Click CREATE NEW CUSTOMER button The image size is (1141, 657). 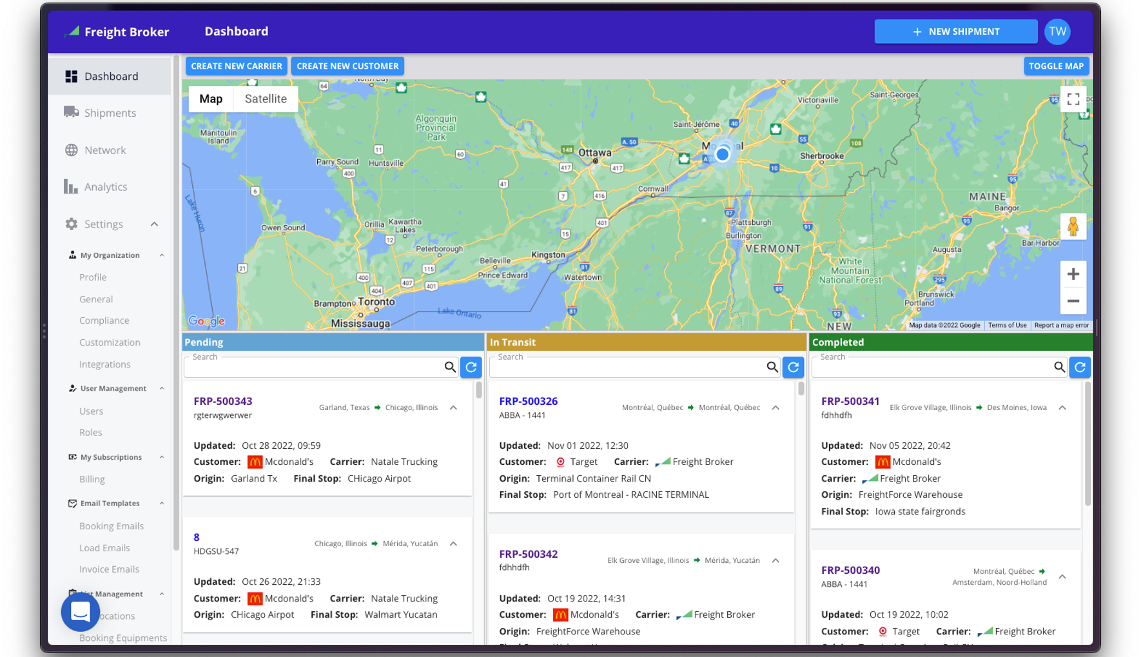pyautogui.click(x=347, y=66)
